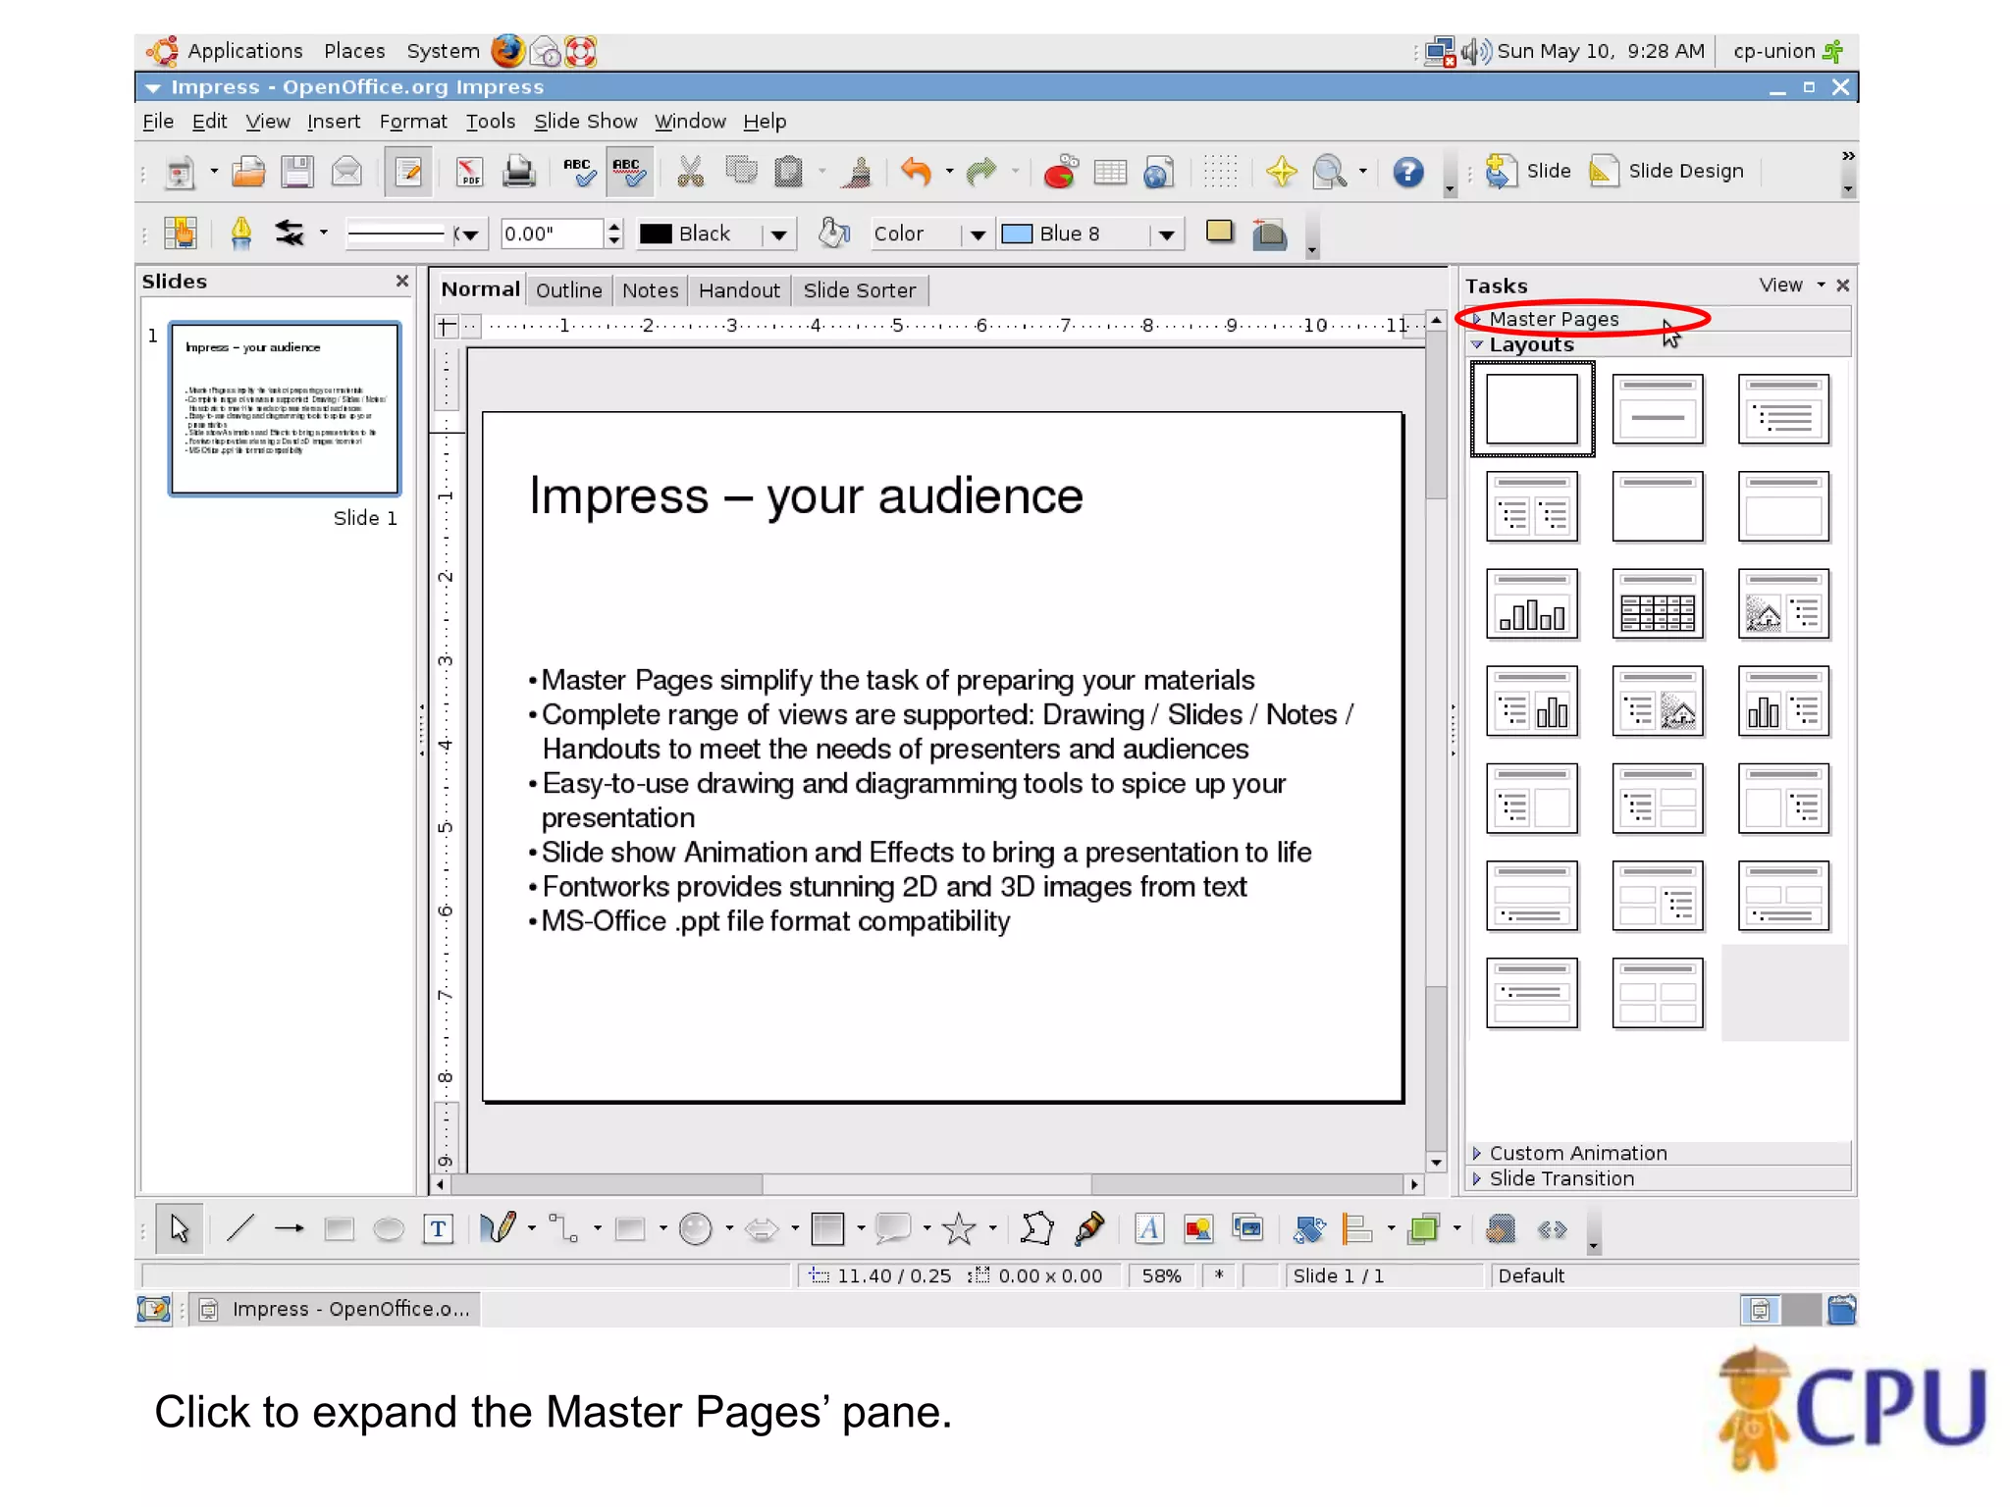
Task: Select the Rectangle drawing tool
Action: tap(340, 1228)
